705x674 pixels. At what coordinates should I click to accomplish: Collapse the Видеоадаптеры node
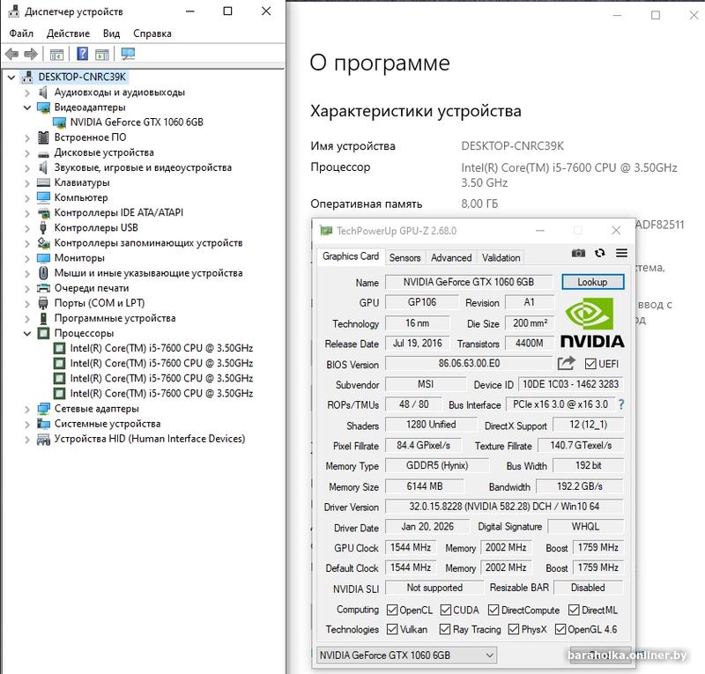27,107
